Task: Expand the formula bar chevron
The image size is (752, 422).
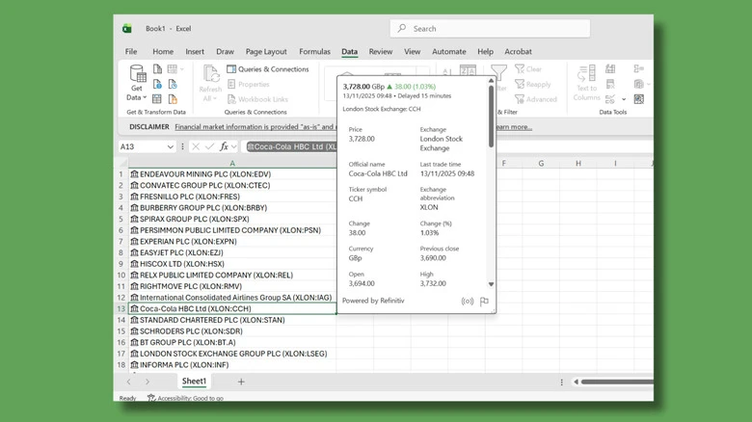Action: pos(234,146)
